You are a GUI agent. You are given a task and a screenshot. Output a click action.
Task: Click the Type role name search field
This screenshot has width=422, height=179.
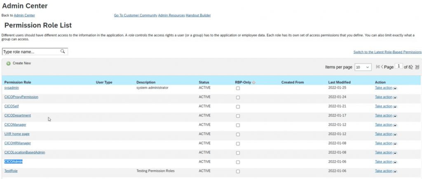pos(35,52)
